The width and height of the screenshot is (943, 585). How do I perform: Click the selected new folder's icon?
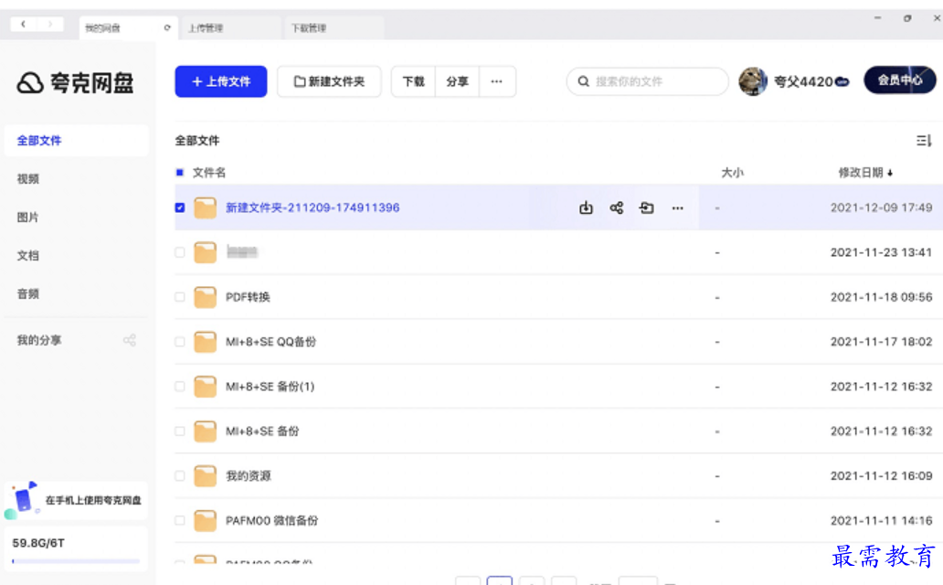[205, 207]
